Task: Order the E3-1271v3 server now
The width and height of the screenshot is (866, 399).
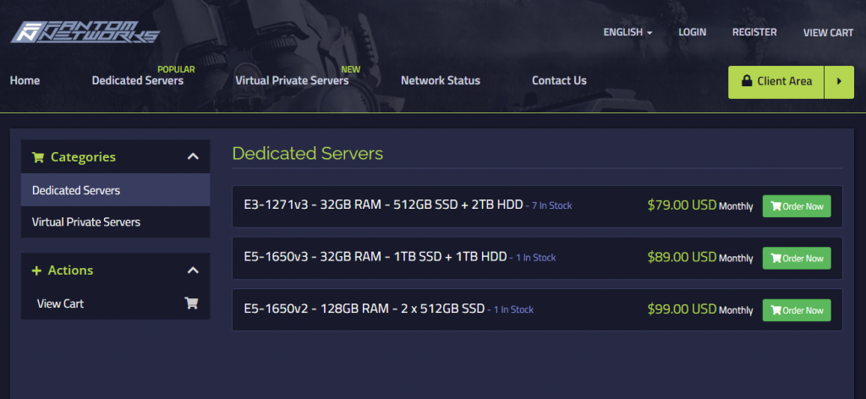Action: (x=797, y=206)
